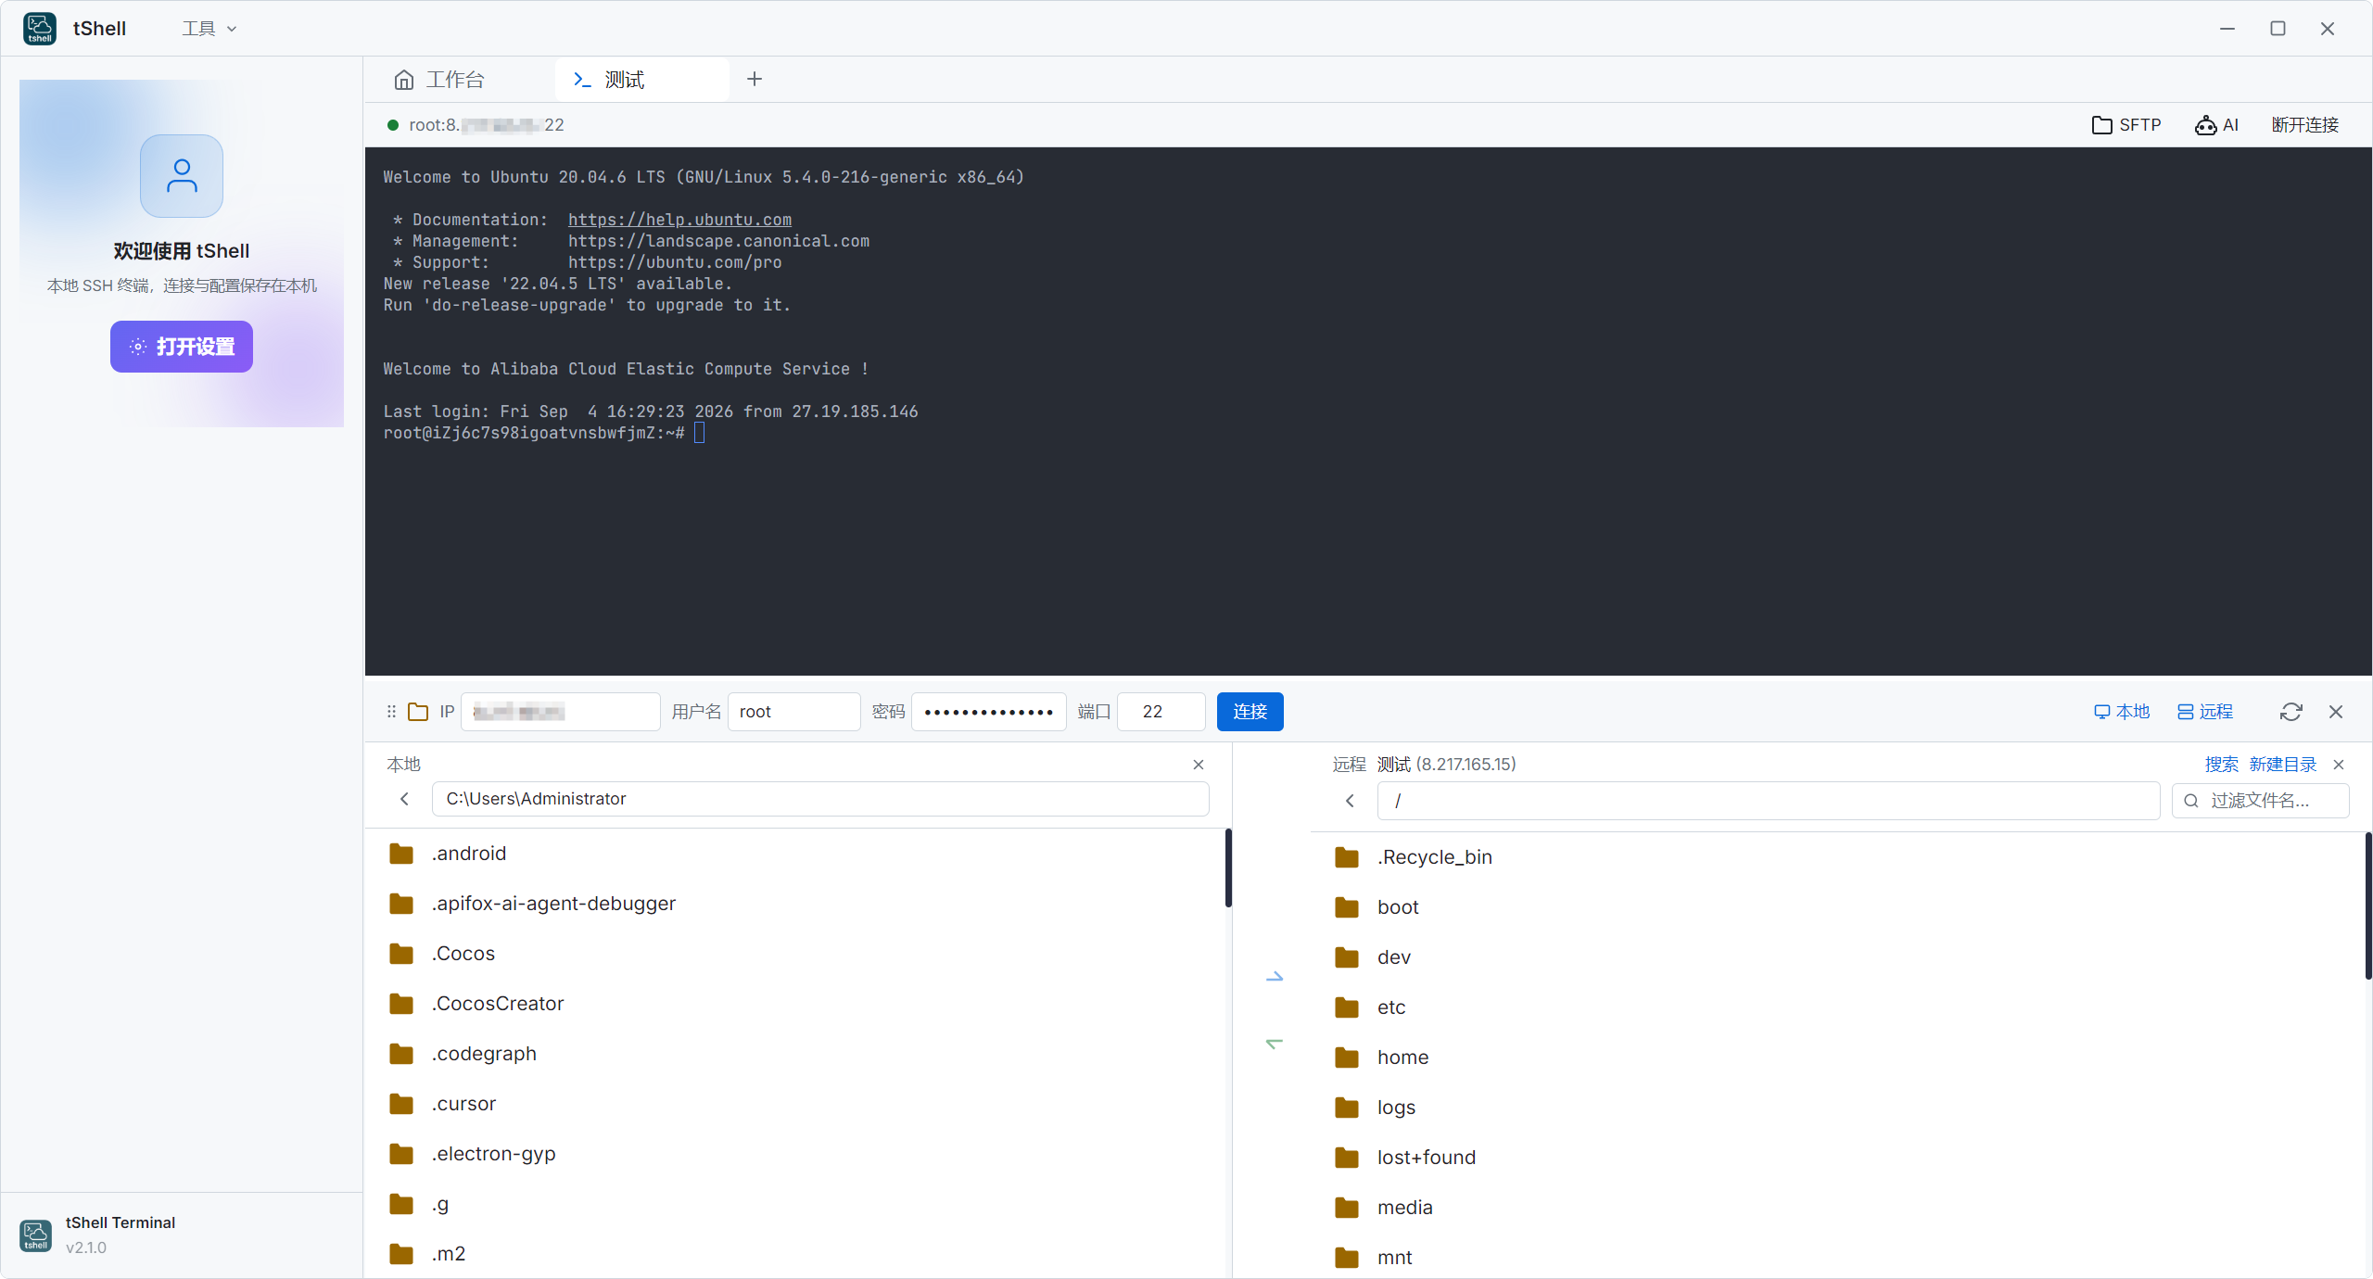2373x1279 pixels.
Task: Click the local path field C:\Users\Administrator
Action: point(820,799)
